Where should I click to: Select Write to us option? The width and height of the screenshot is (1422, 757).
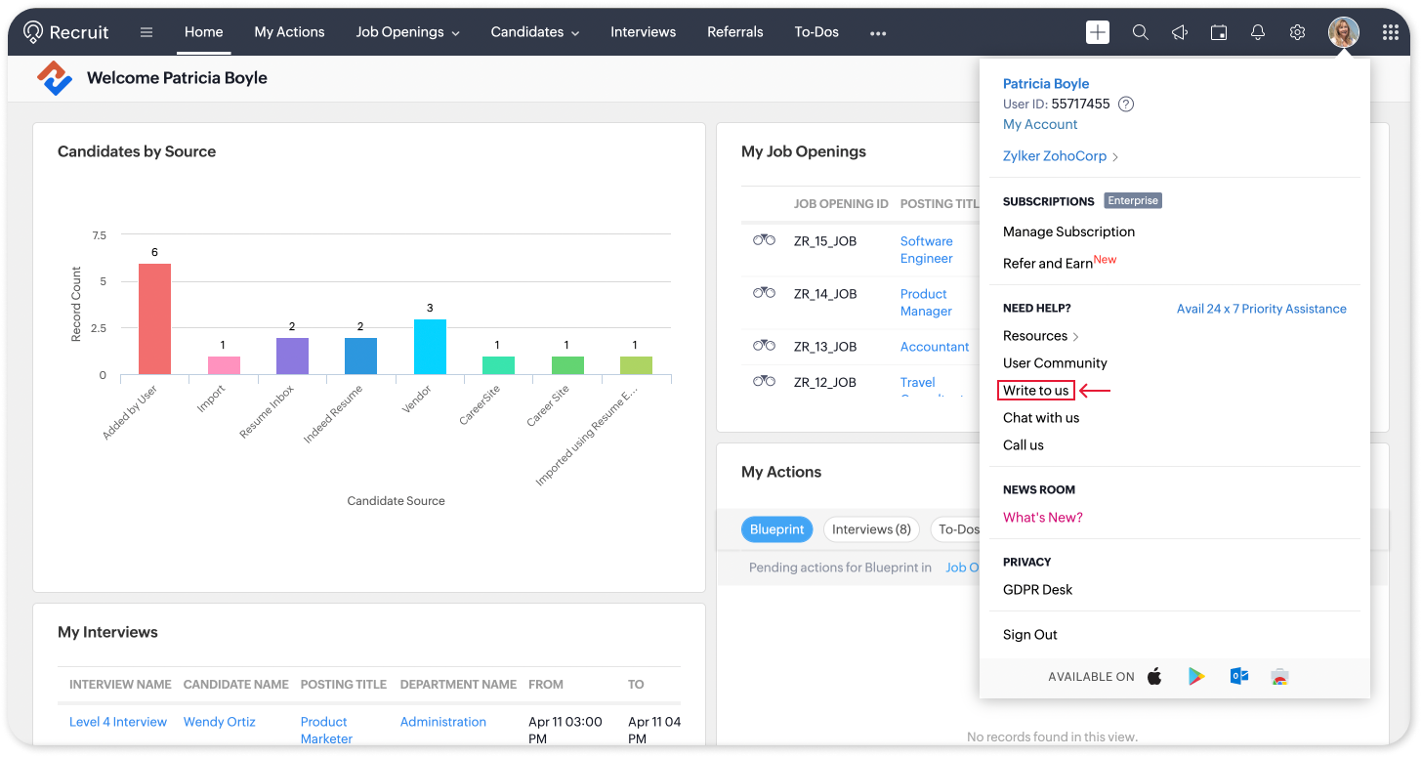tap(1035, 391)
